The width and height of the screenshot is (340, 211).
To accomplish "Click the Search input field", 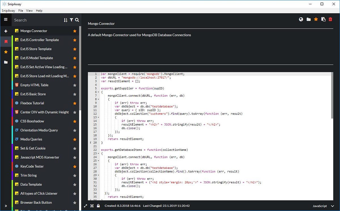I will pos(38,20).
